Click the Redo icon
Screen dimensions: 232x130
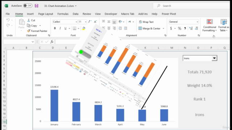click(8, 26)
